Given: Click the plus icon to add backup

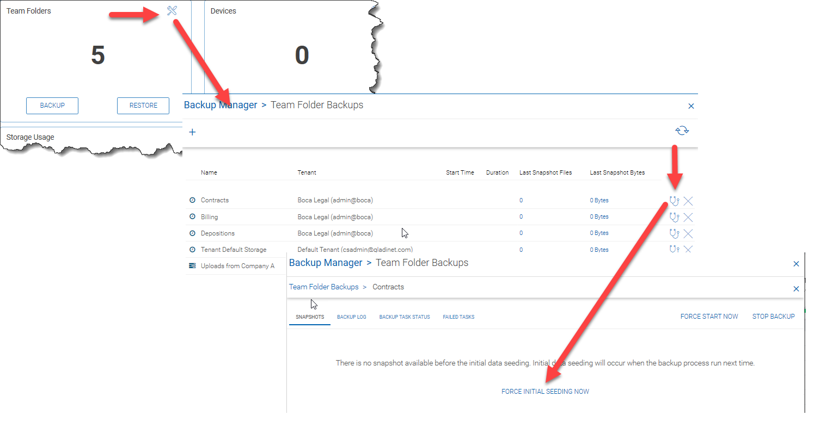Looking at the screenshot, I should coord(192,132).
